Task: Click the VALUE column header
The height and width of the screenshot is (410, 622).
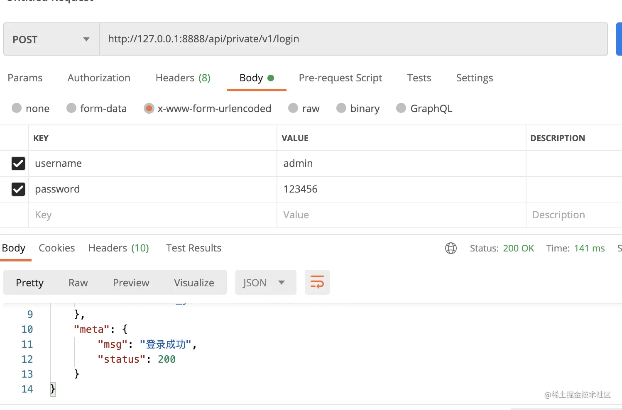Action: [x=295, y=138]
